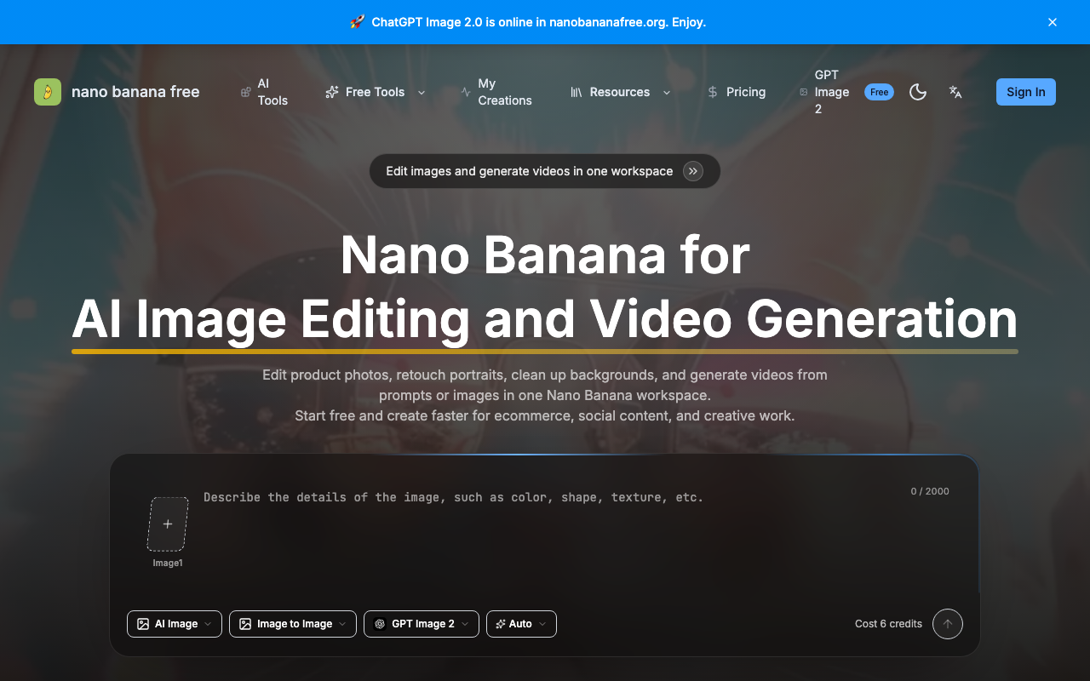This screenshot has width=1090, height=681.
Task: Open the edit images and generate videos pill
Action: [545, 171]
